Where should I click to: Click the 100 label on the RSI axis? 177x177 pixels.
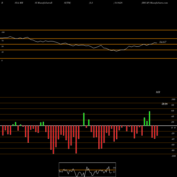tap(3, 32)
